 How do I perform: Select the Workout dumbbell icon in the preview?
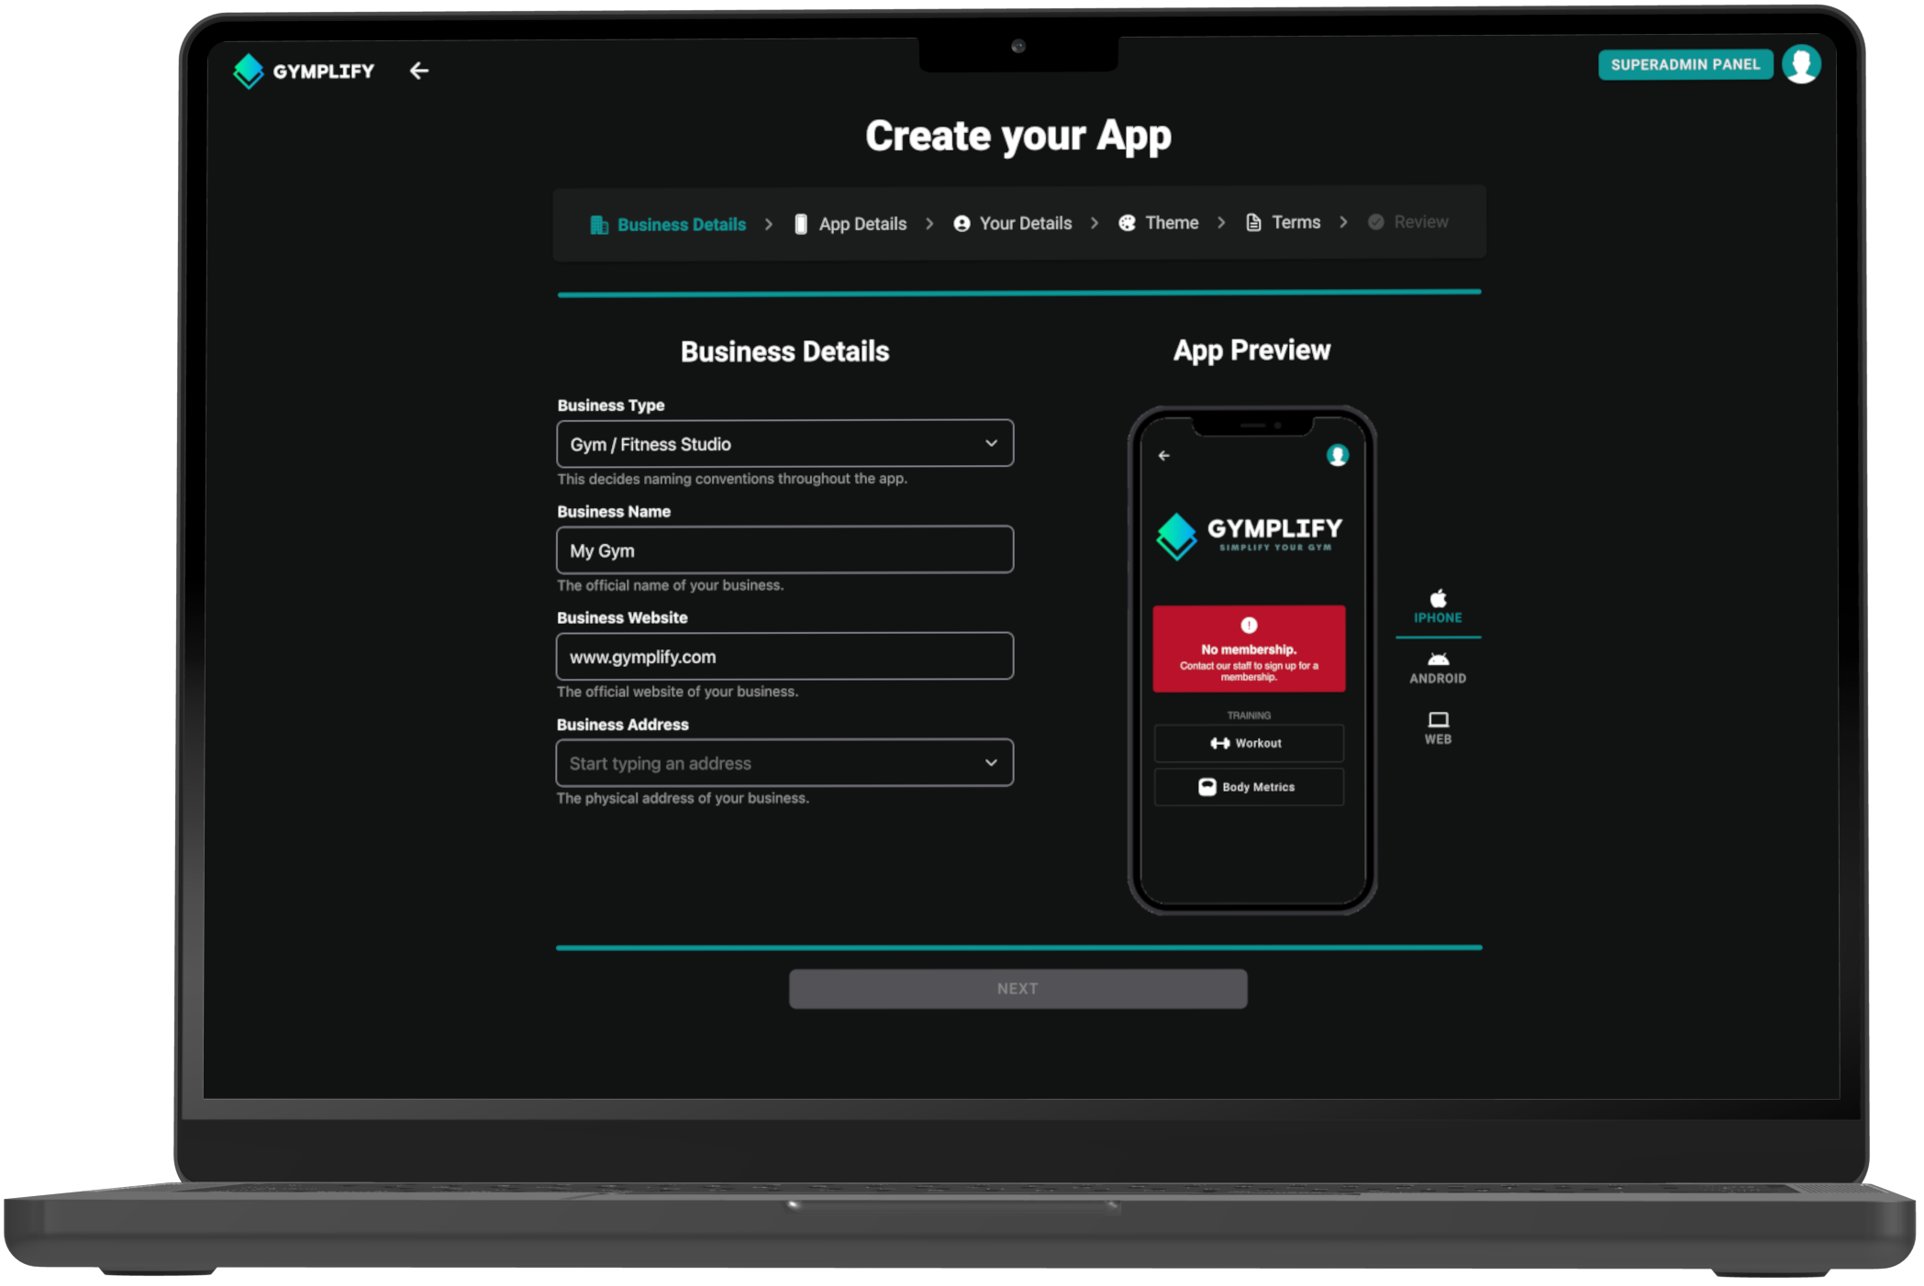click(1220, 743)
